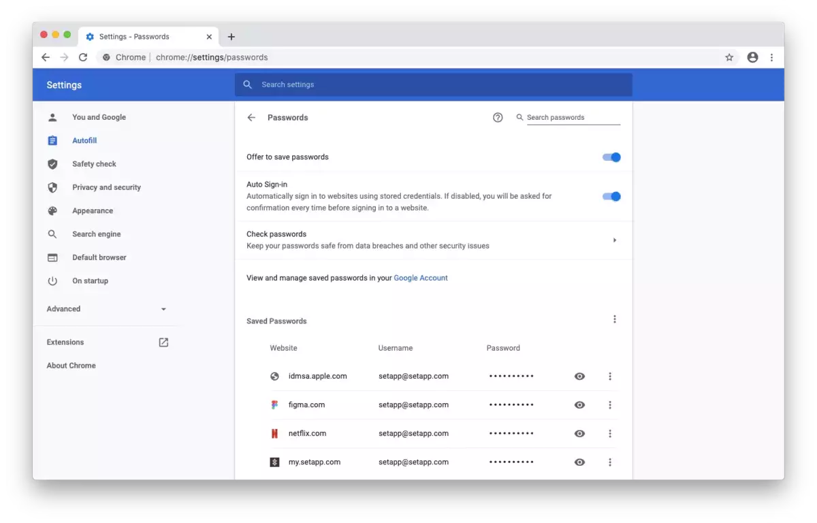Open the Check passwords arrow
The height and width of the screenshot is (523, 817).
(614, 240)
